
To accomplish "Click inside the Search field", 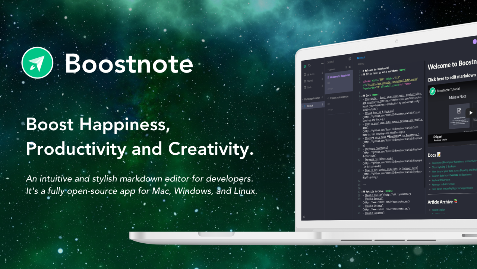I will pyautogui.click(x=331, y=62).
